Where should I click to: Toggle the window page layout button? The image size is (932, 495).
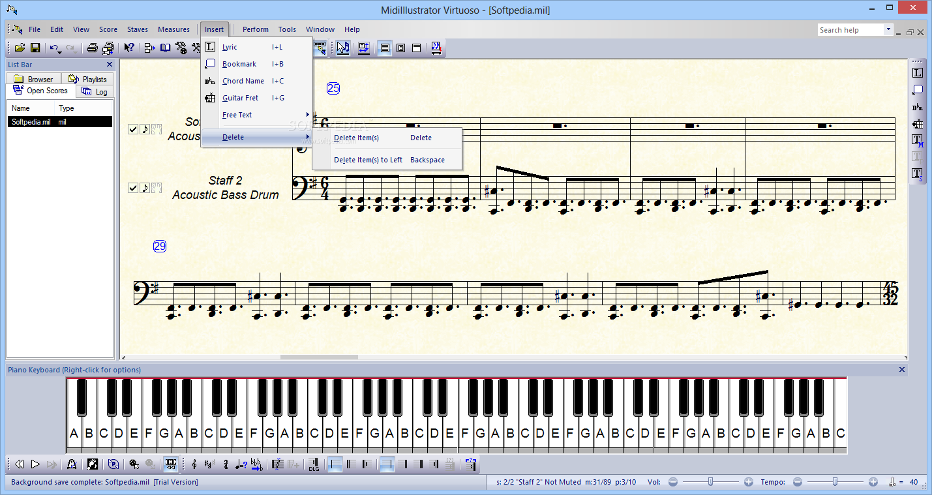[x=416, y=48]
